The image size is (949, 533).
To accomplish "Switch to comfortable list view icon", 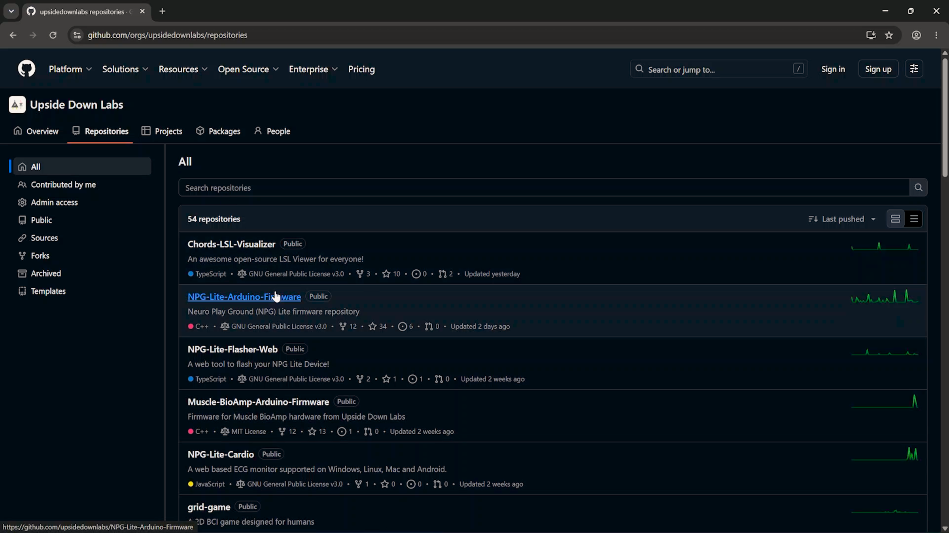I will tap(896, 219).
